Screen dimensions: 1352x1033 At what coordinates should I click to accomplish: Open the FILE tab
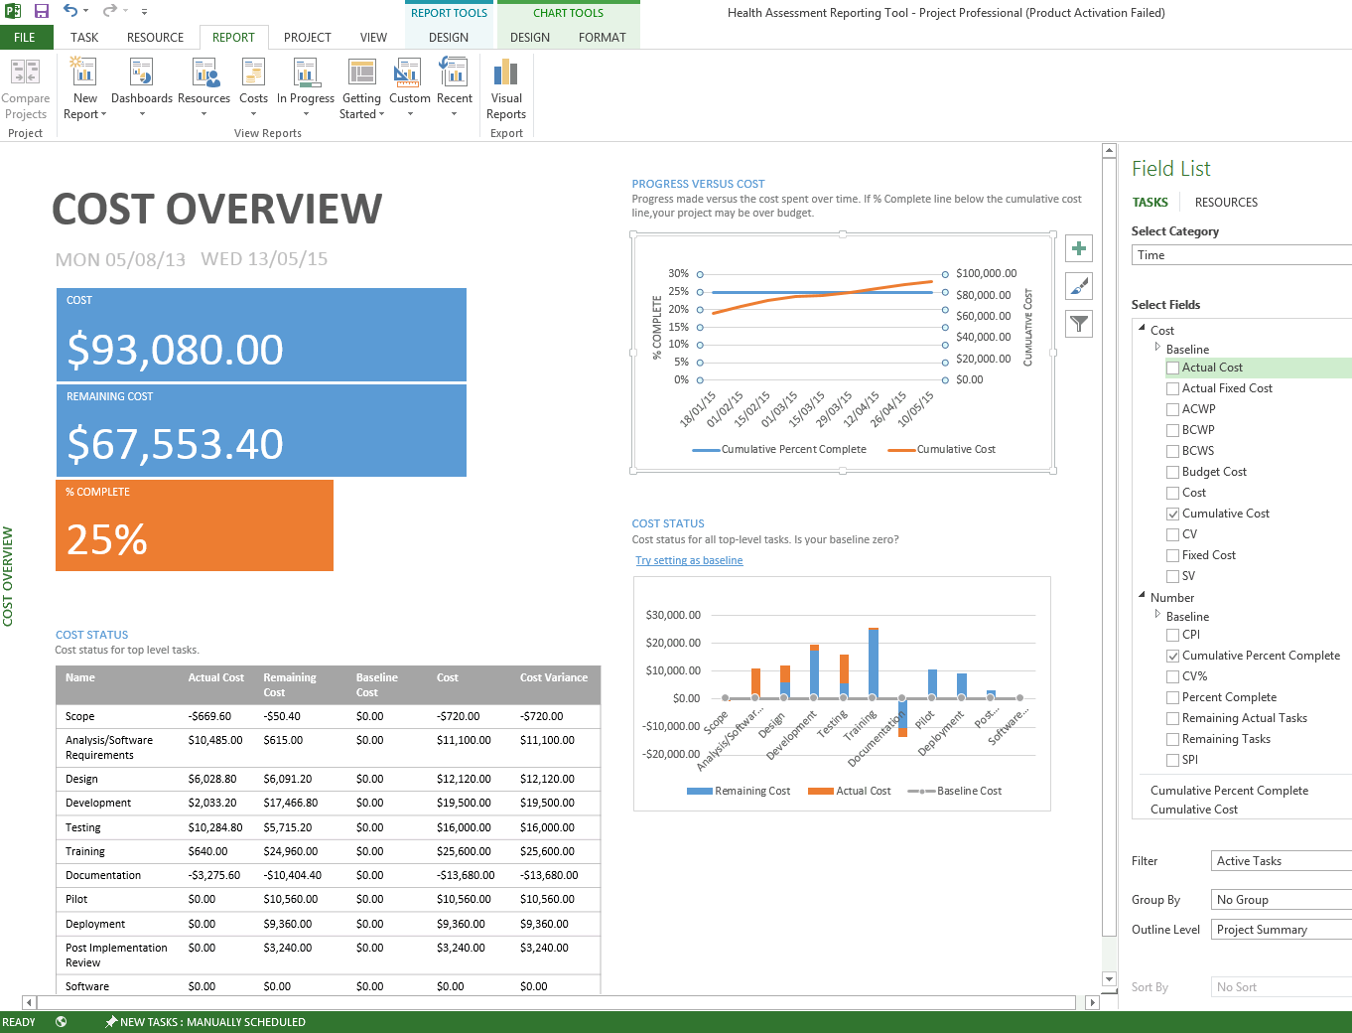pos(25,37)
